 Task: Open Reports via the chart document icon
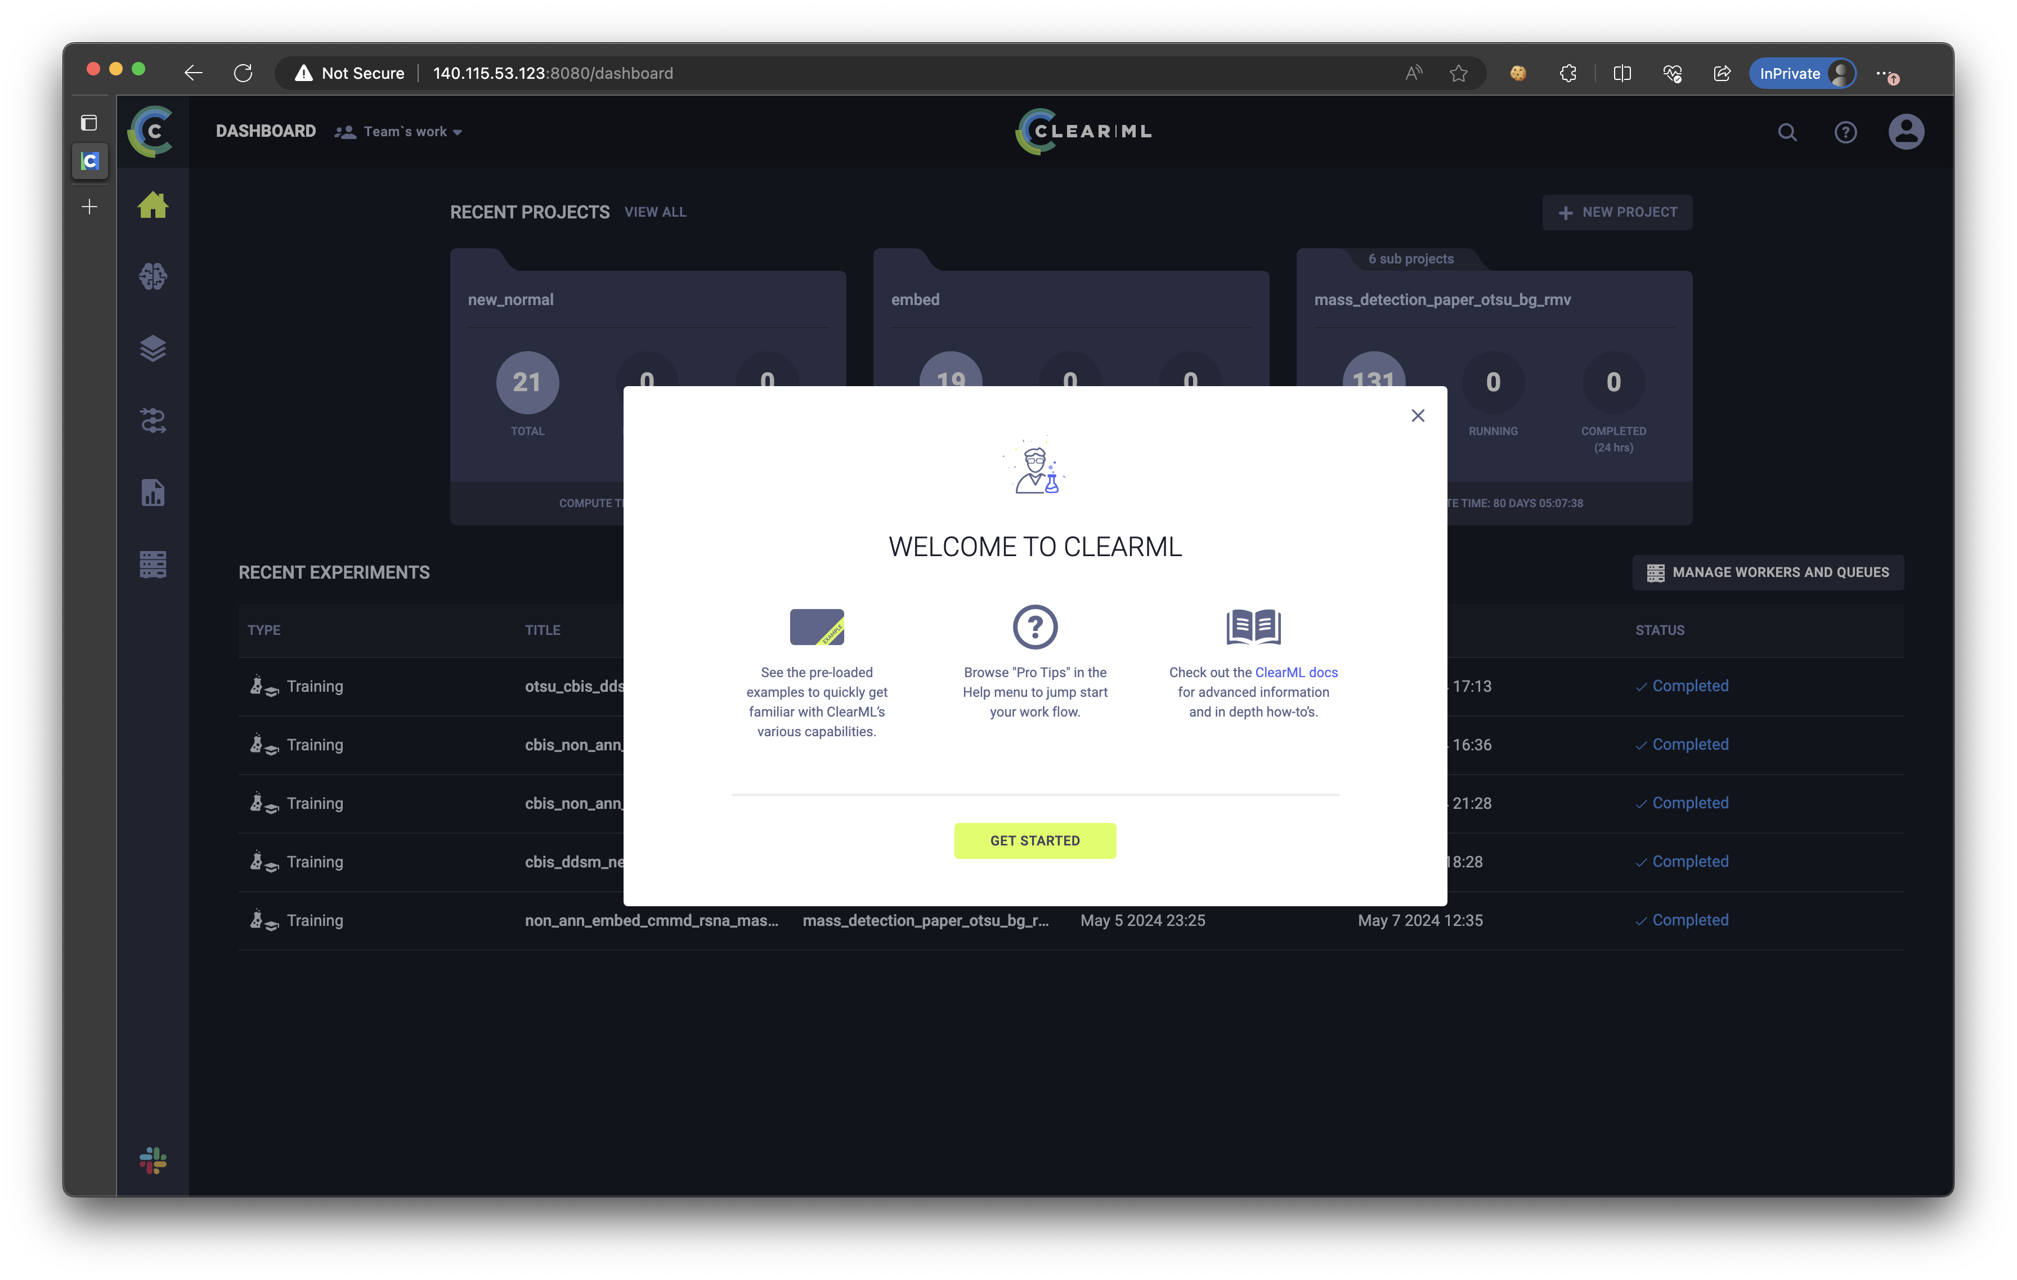click(153, 493)
